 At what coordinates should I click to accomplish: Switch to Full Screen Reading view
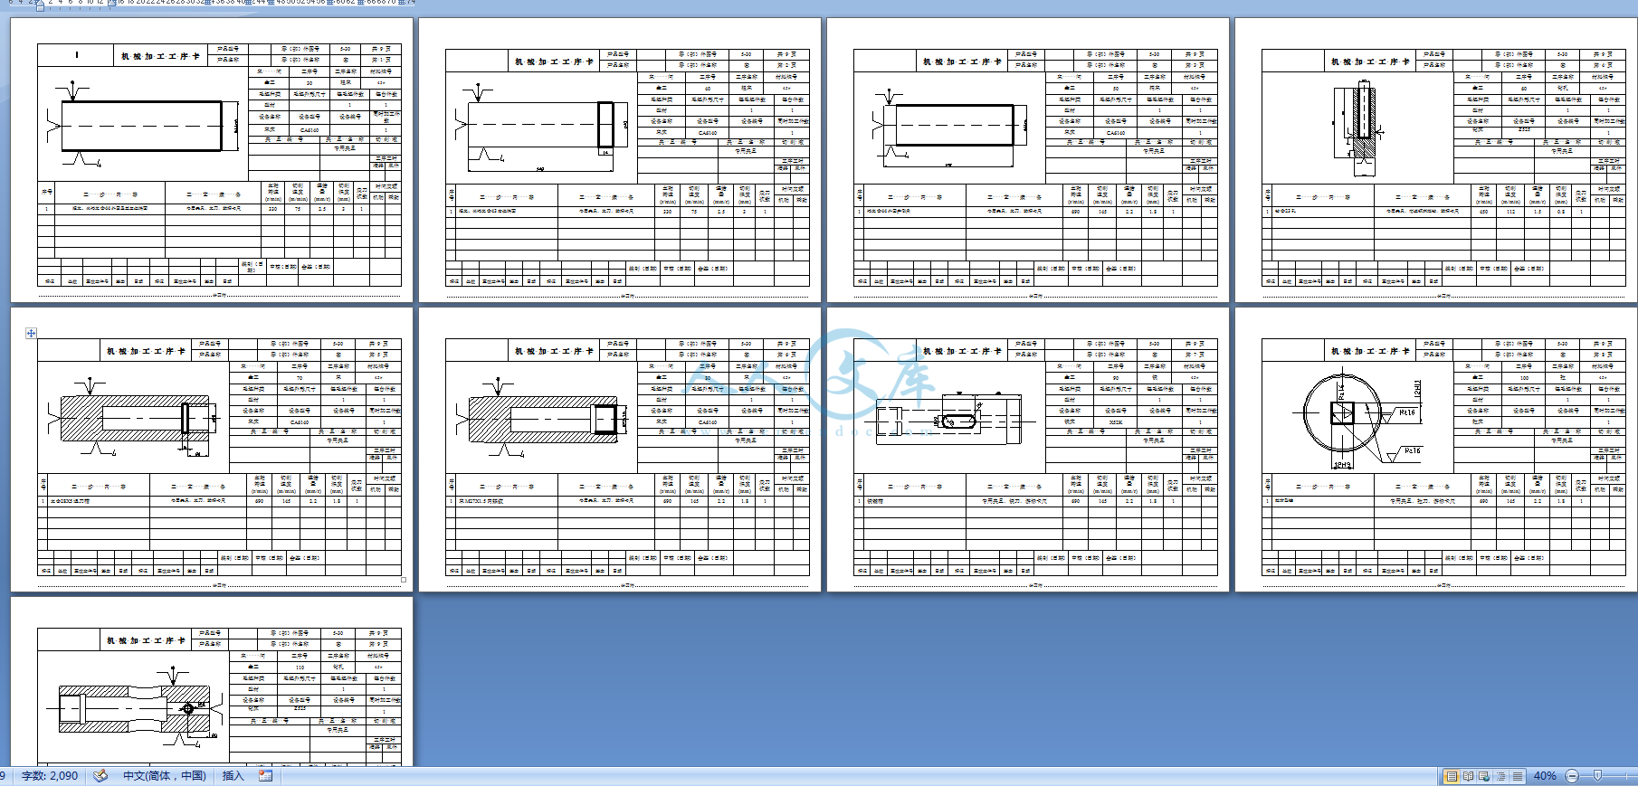1469,776
